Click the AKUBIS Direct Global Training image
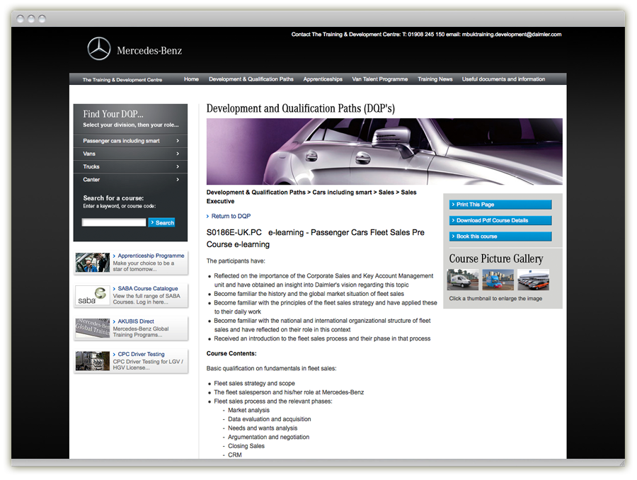The height and width of the screenshot is (480, 637). coord(93,328)
